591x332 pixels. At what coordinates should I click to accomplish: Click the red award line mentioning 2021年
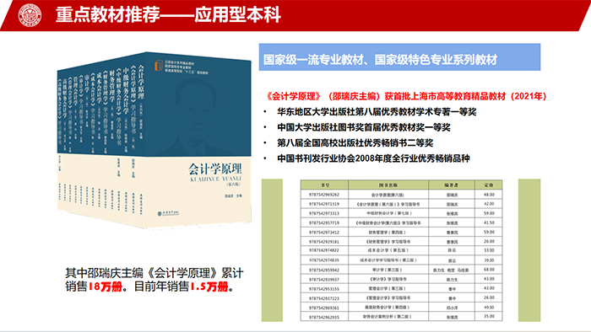pos(406,96)
